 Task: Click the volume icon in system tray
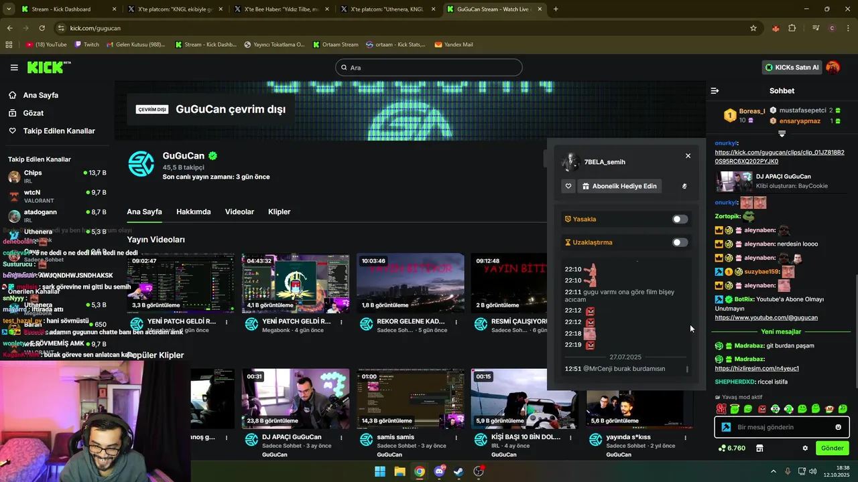813,471
